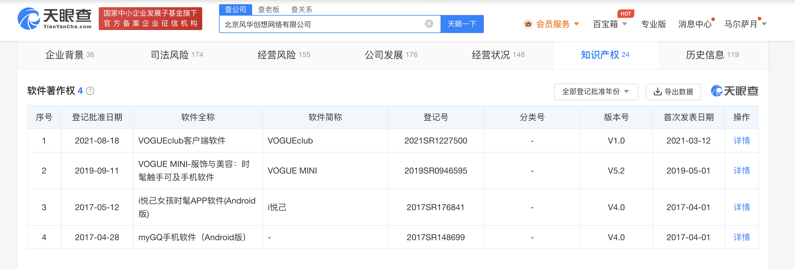Open 专业版 link in the header
This screenshot has width=795, height=269.
(653, 24)
